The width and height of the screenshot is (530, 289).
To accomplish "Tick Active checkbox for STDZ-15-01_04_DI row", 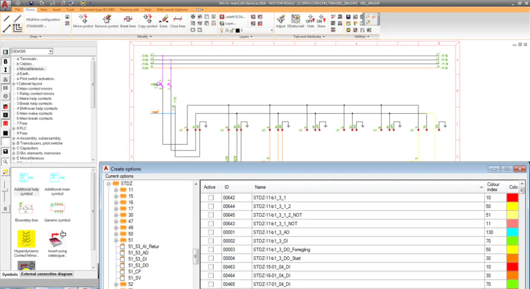I will 210,267.
